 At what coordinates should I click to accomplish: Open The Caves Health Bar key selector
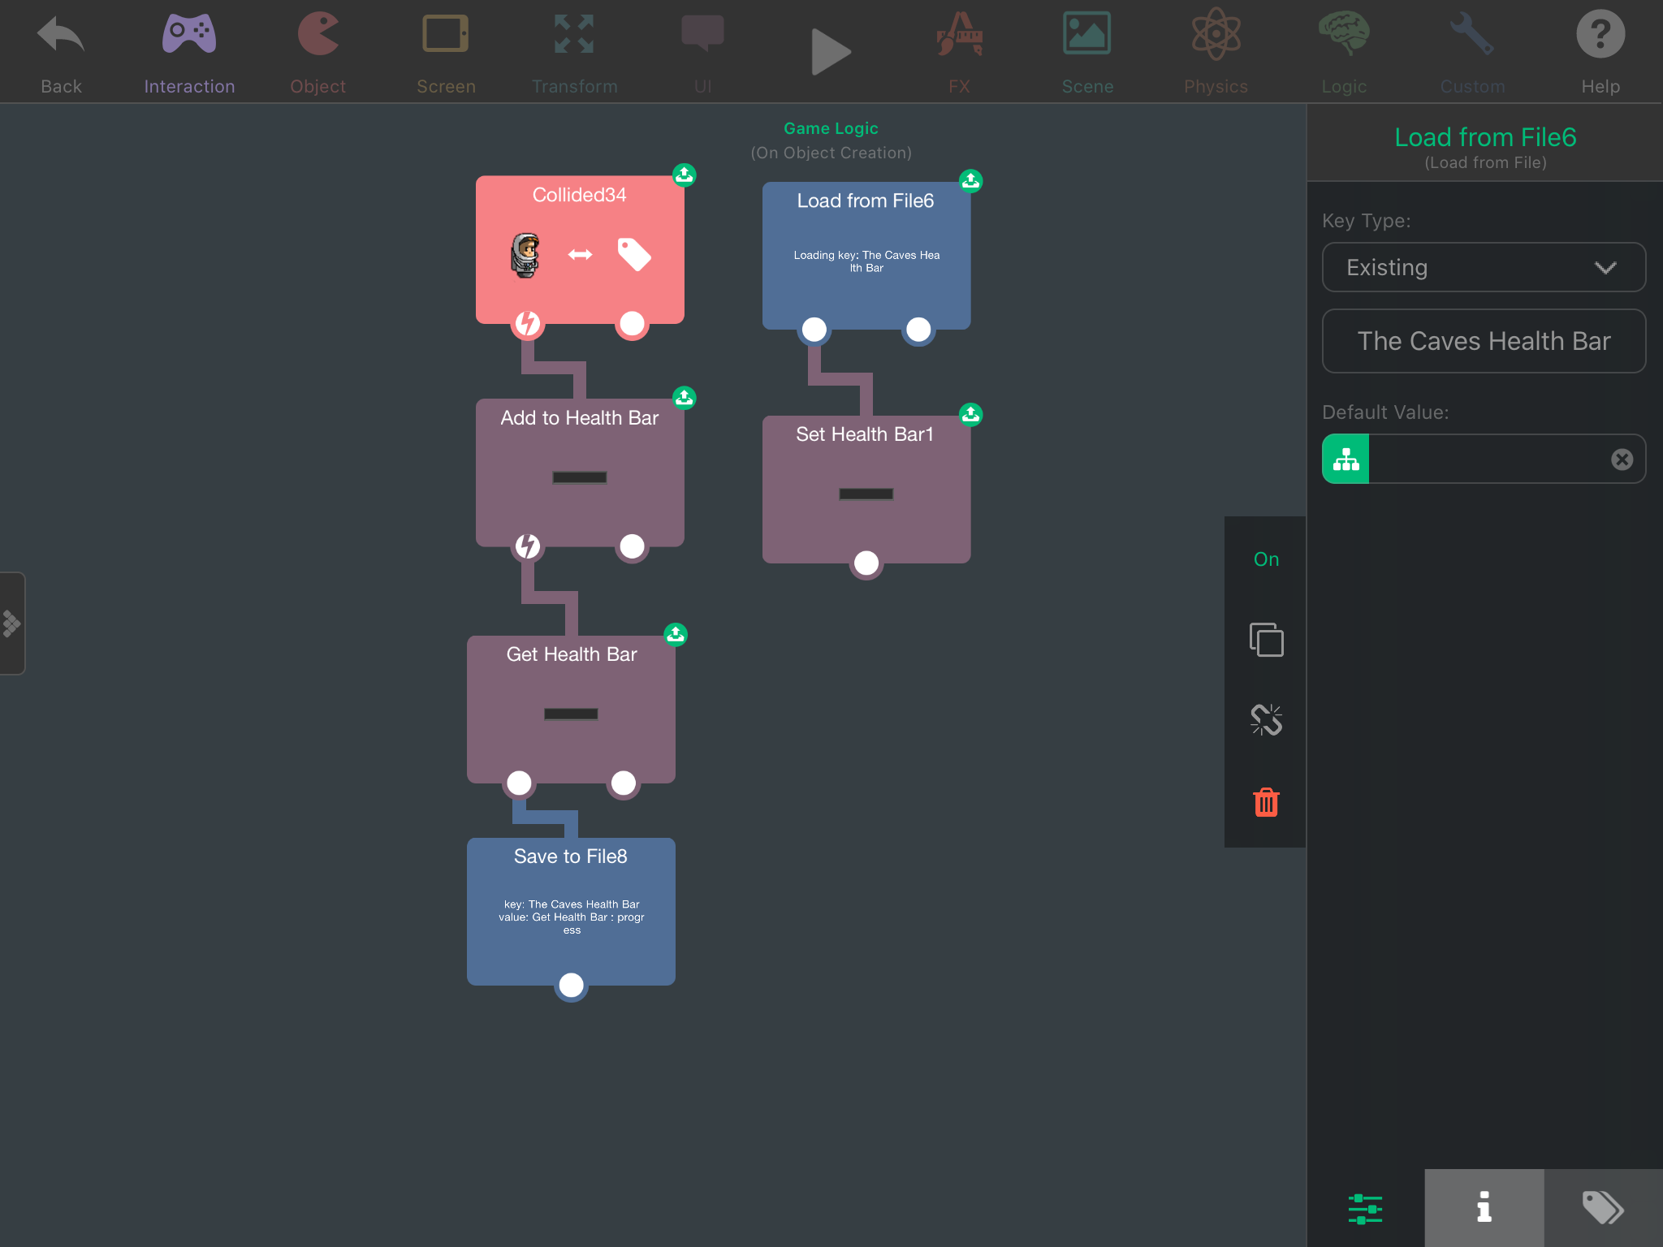1484,341
